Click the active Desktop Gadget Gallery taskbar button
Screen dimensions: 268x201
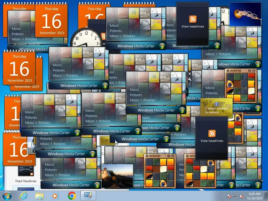[x=88, y=196]
